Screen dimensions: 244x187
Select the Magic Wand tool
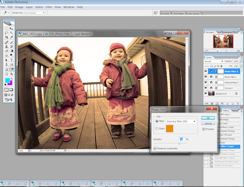click(x=11, y=33)
